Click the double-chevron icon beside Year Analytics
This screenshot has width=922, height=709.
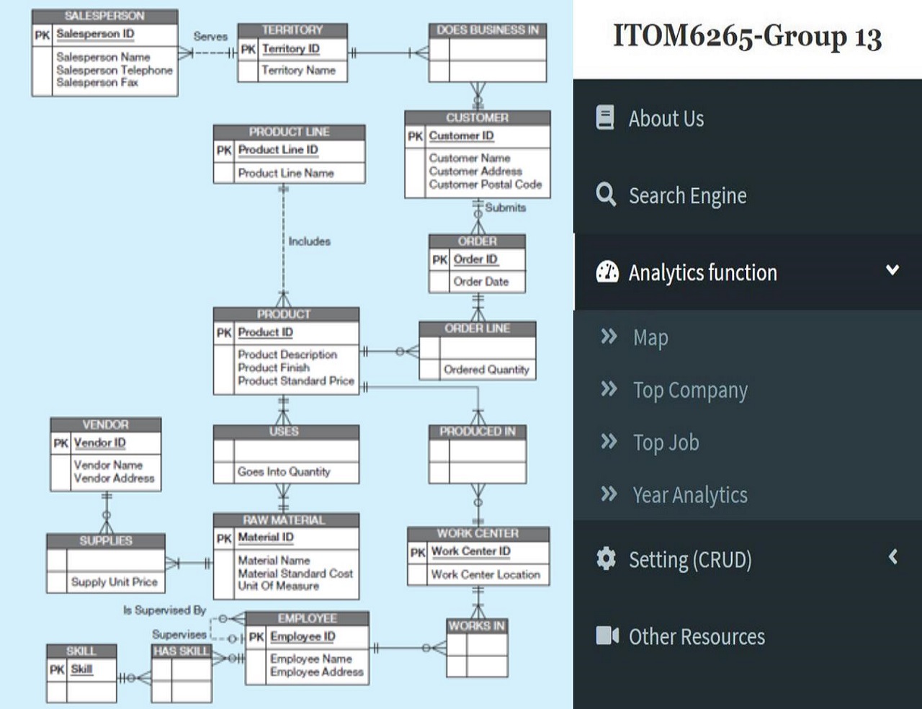[609, 494]
